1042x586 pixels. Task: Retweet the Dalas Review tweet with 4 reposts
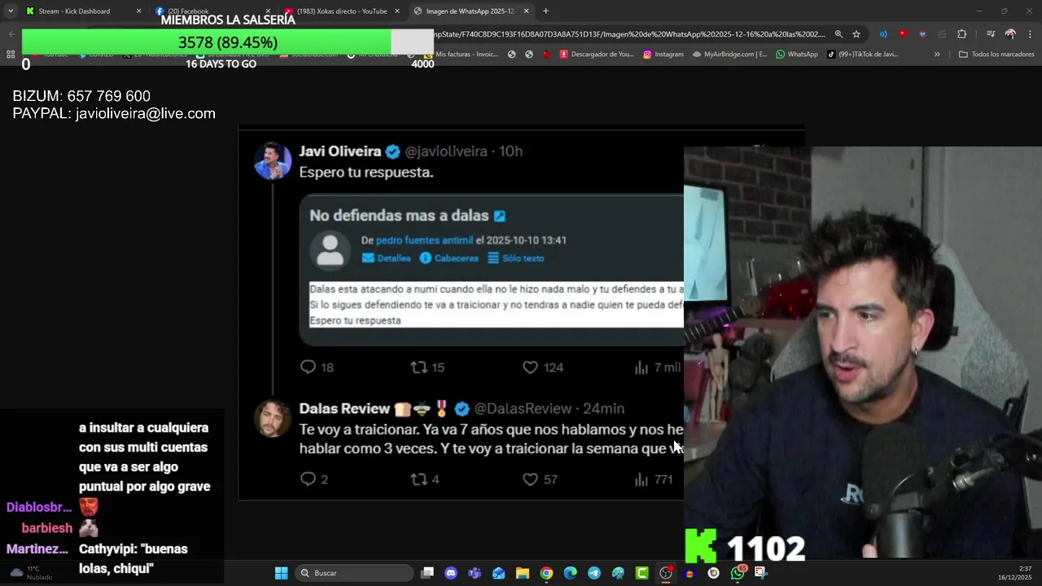coord(419,479)
